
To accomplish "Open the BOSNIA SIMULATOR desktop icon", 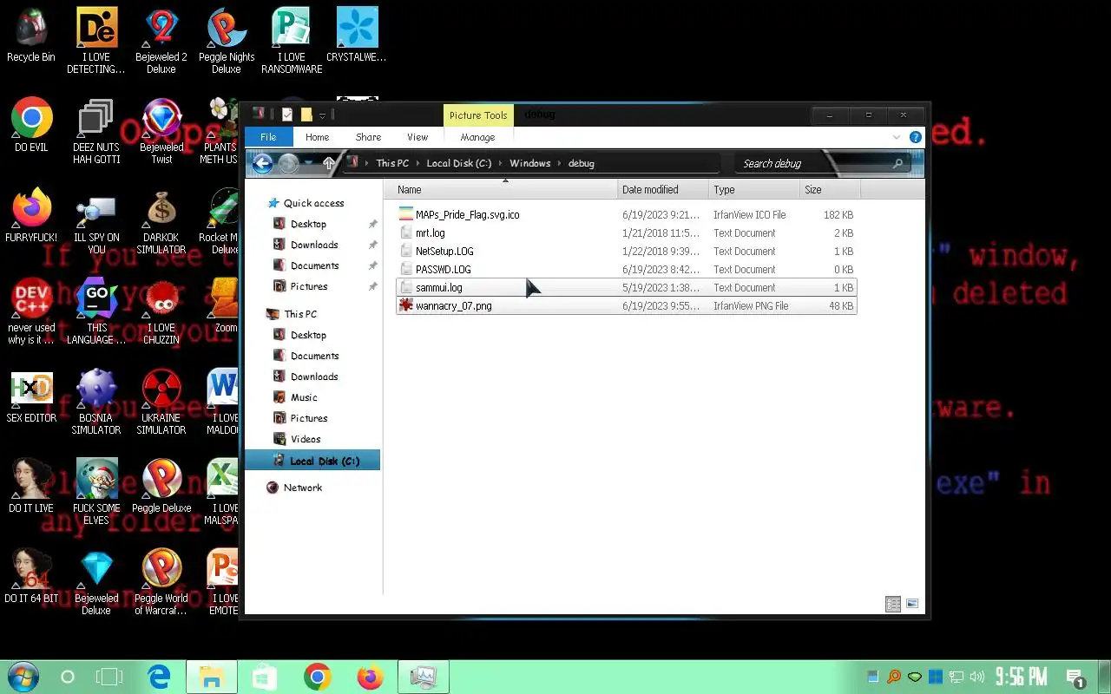I will click(x=96, y=403).
